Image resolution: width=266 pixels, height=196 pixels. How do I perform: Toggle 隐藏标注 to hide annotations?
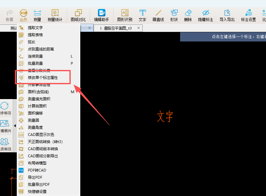tap(206, 15)
